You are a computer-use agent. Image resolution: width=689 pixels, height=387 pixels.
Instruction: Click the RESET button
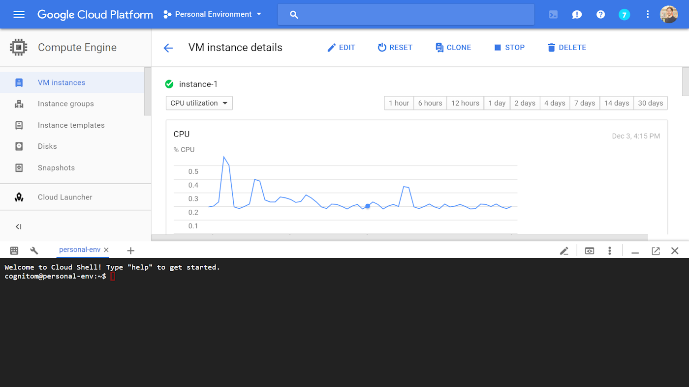395,48
